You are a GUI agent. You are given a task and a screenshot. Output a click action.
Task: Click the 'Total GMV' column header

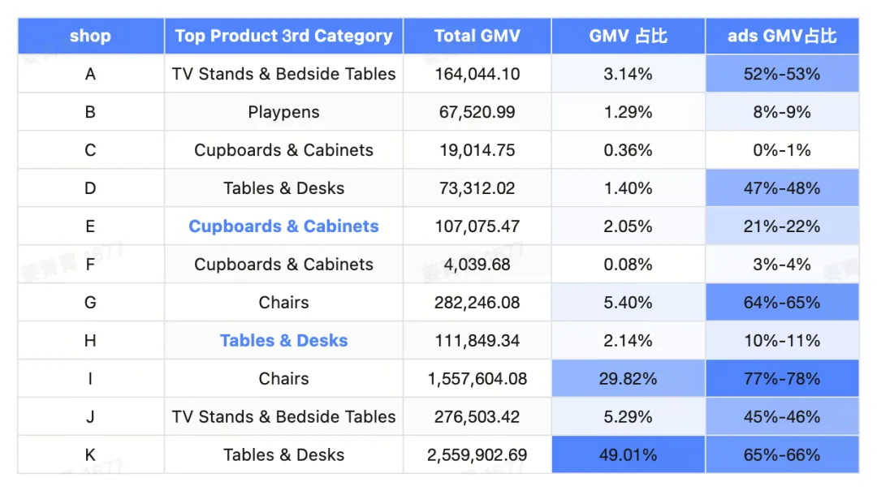[477, 36]
